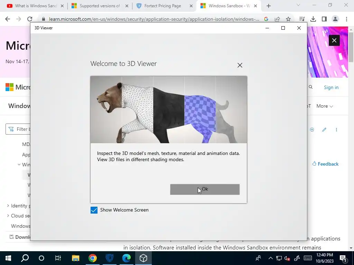Viewport: 354px width, 265px height.
Task: Click the Feedback link on the page
Action: tap(325, 164)
